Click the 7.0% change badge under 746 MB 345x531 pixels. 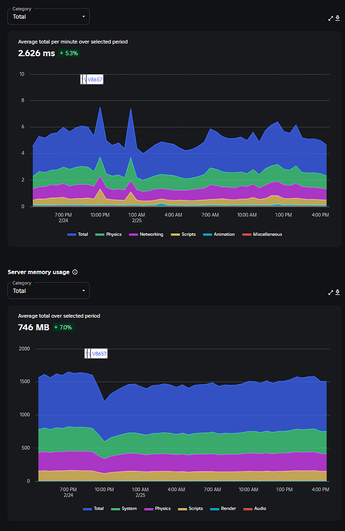coord(63,327)
